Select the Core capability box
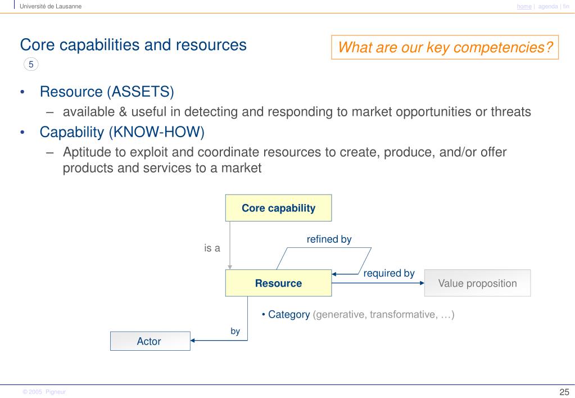The height and width of the screenshot is (398, 575). point(278,208)
